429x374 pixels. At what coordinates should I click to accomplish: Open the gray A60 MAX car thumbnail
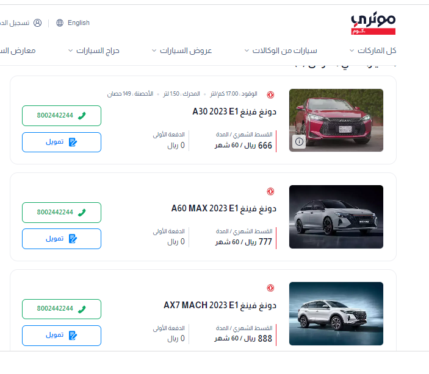pyautogui.click(x=336, y=217)
